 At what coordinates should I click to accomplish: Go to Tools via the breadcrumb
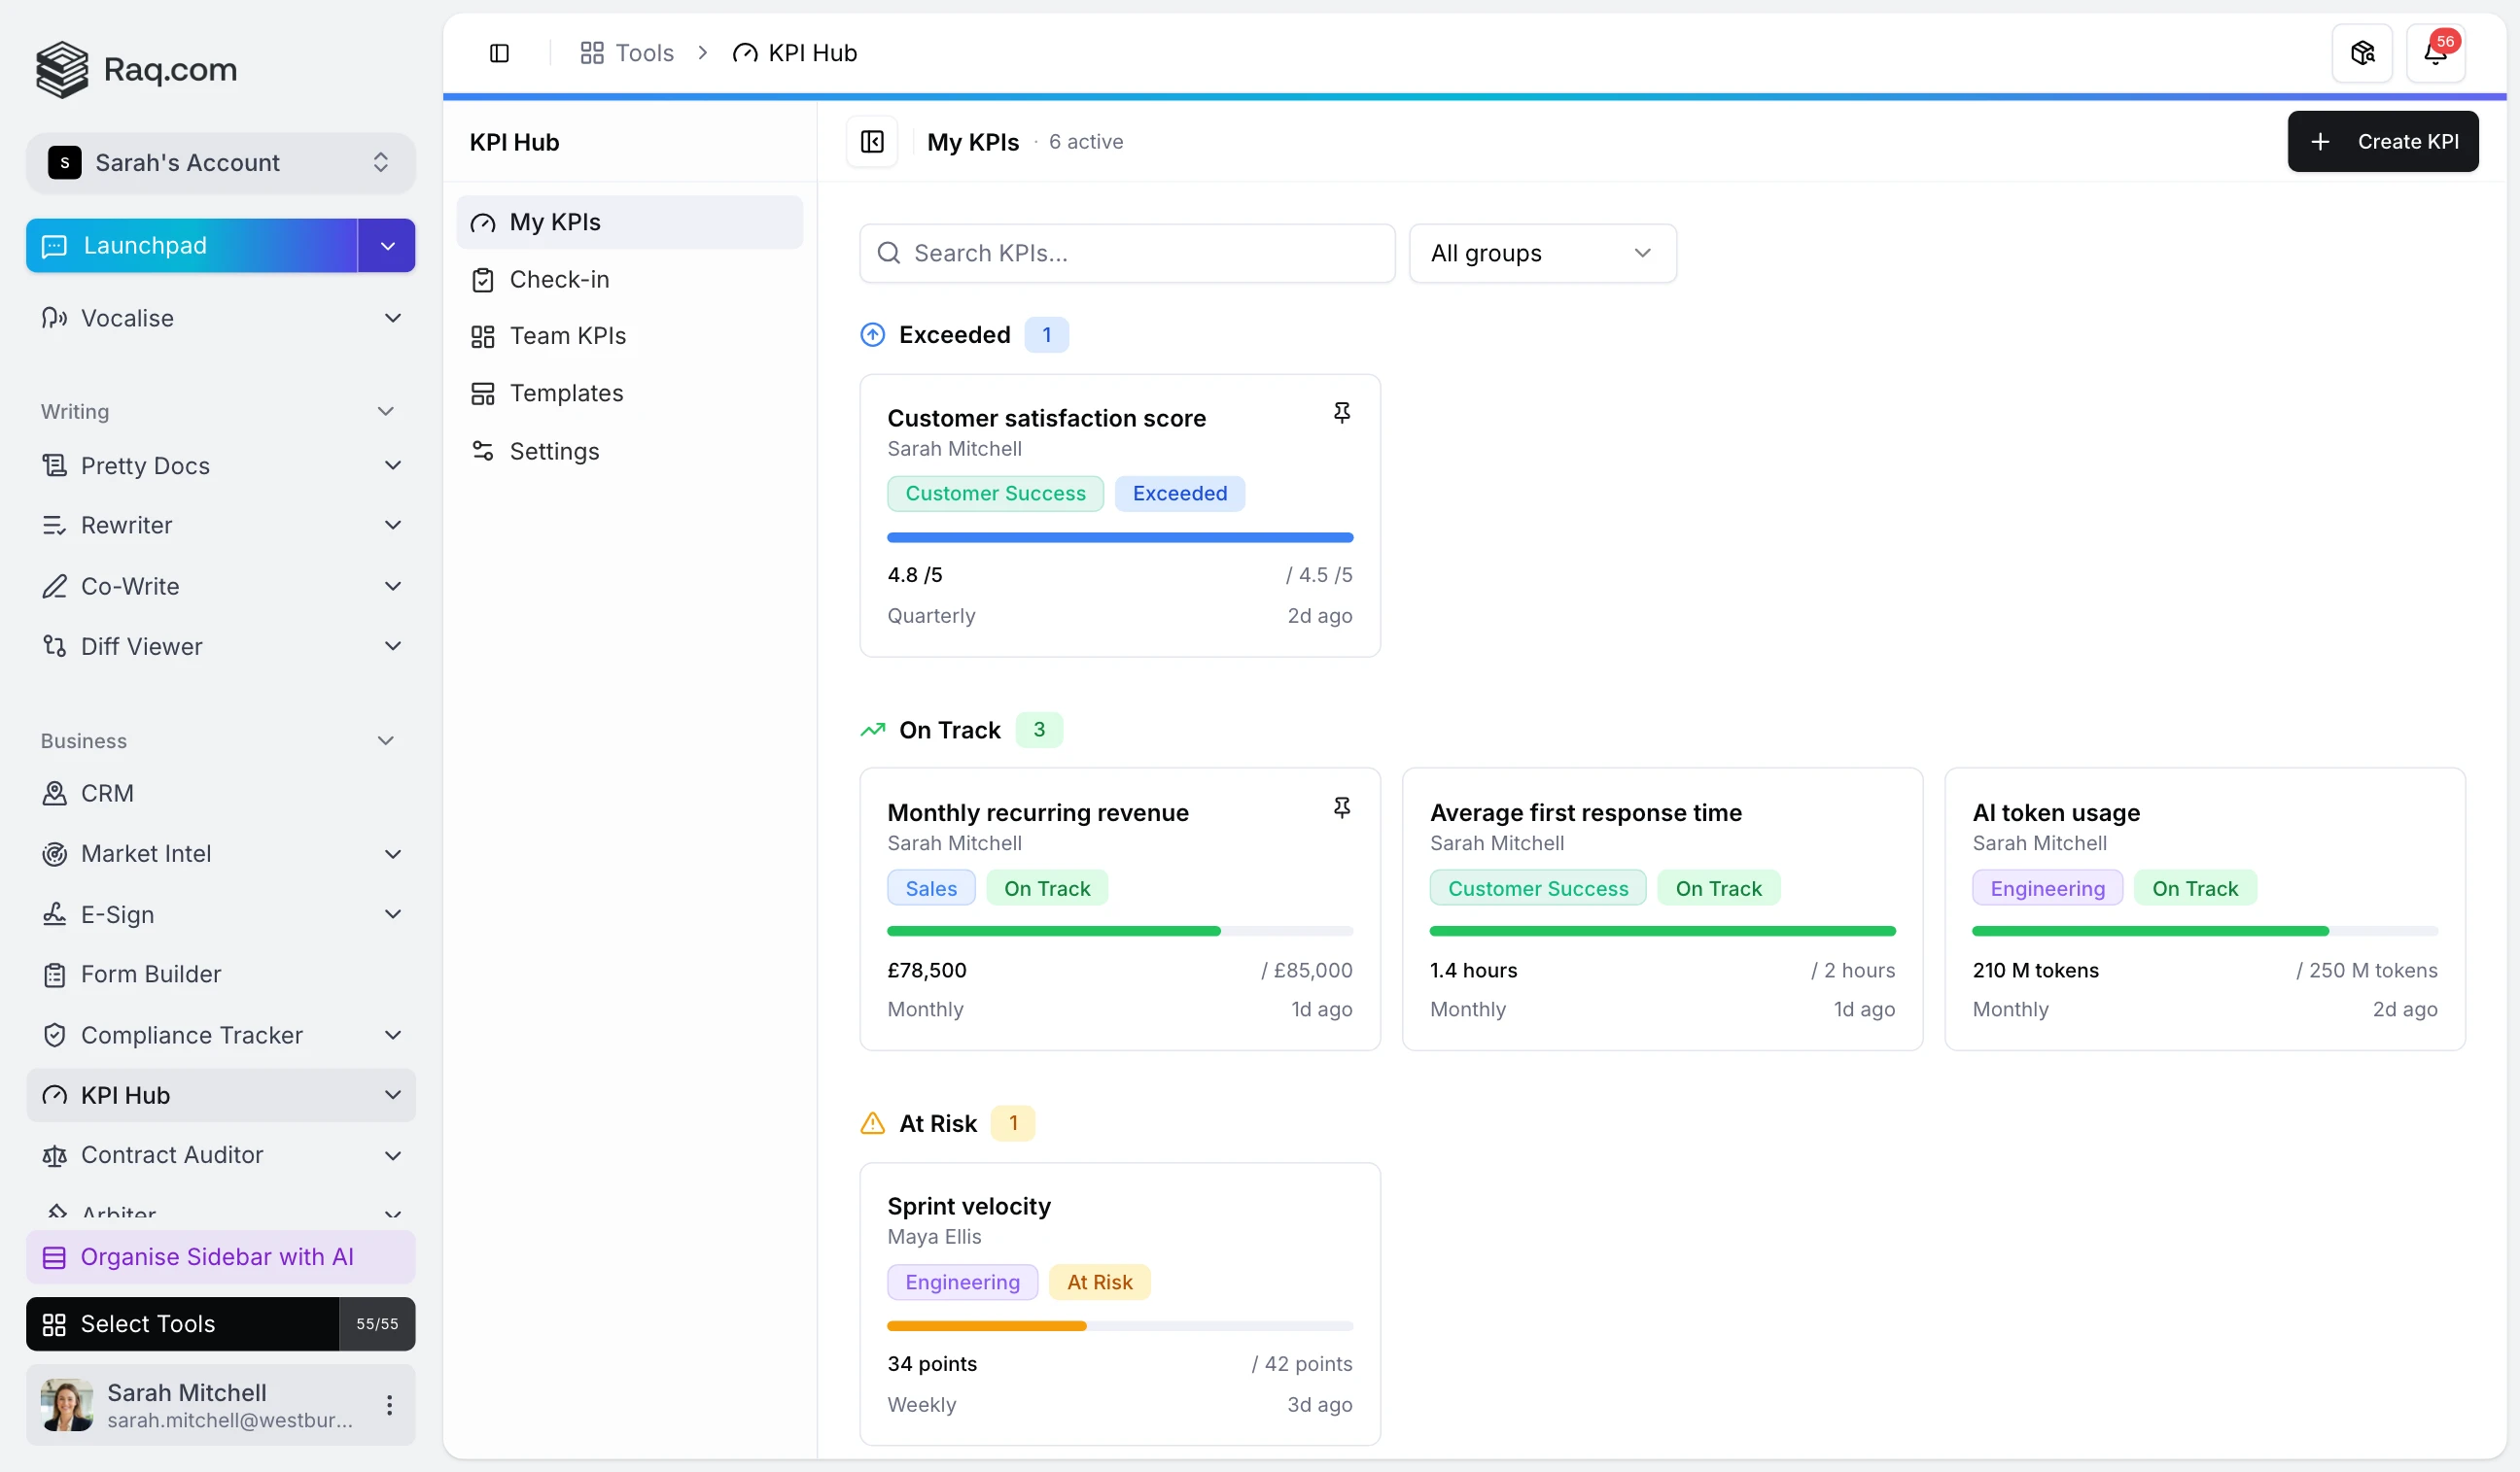click(643, 51)
